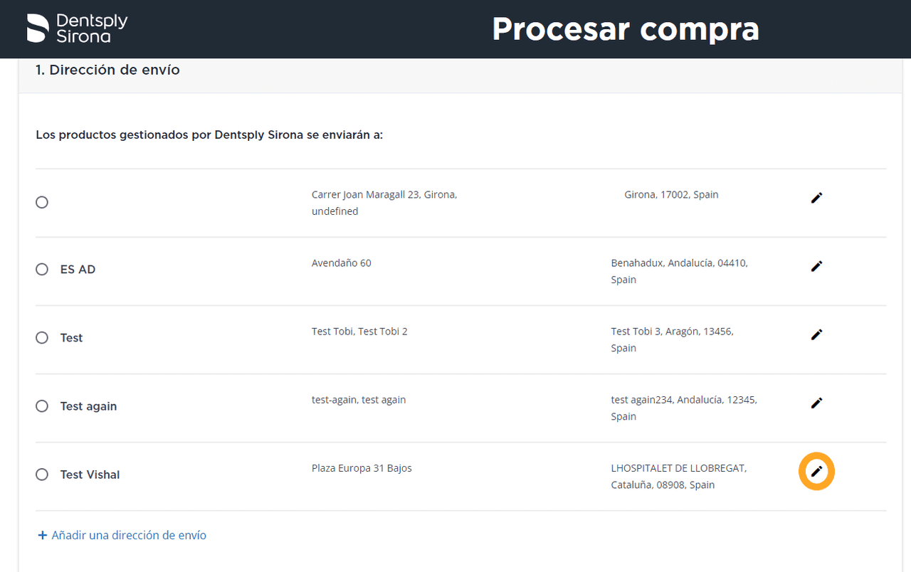The image size is (911, 572).
Task: Click the Test again address name label
Action: pyautogui.click(x=88, y=406)
